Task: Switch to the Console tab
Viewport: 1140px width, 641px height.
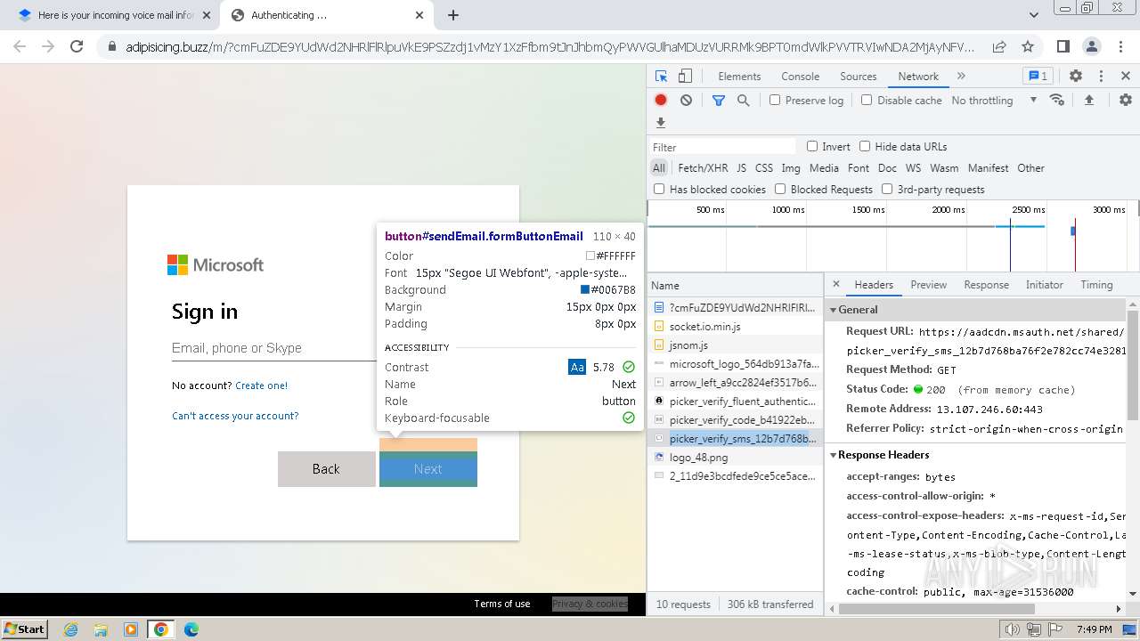Action: click(x=800, y=77)
